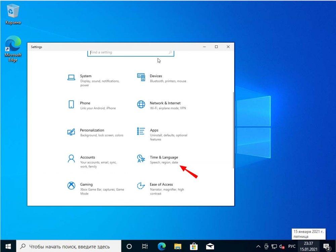
Task: Open the Accounts person icon
Action: (x=71, y=159)
